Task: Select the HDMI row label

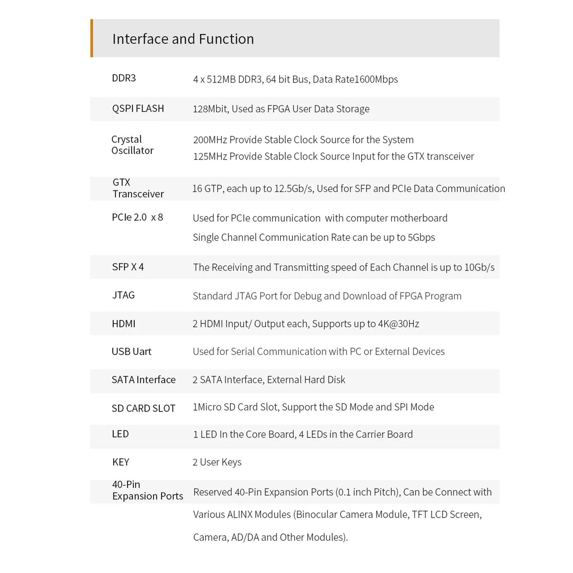Action: [124, 324]
